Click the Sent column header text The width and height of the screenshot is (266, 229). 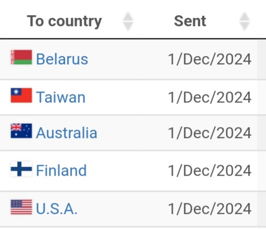click(x=190, y=21)
